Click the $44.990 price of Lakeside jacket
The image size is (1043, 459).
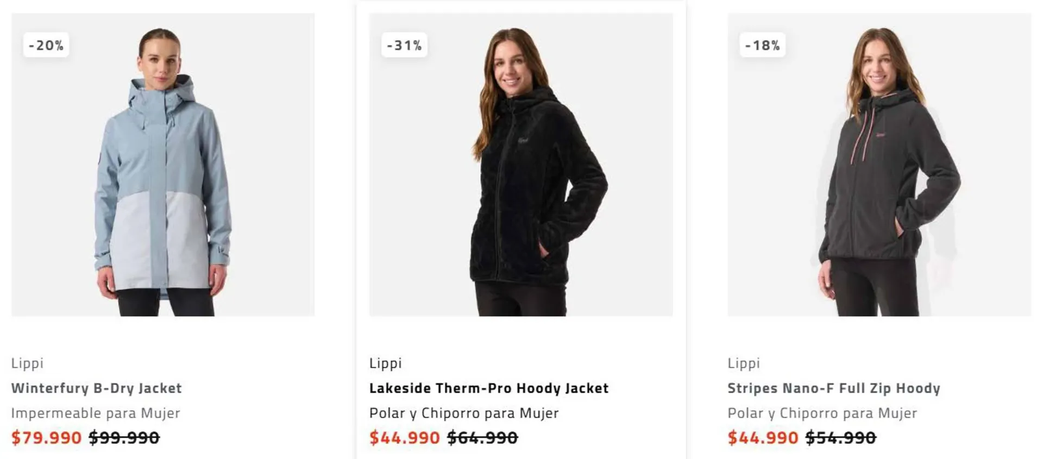pyautogui.click(x=405, y=437)
